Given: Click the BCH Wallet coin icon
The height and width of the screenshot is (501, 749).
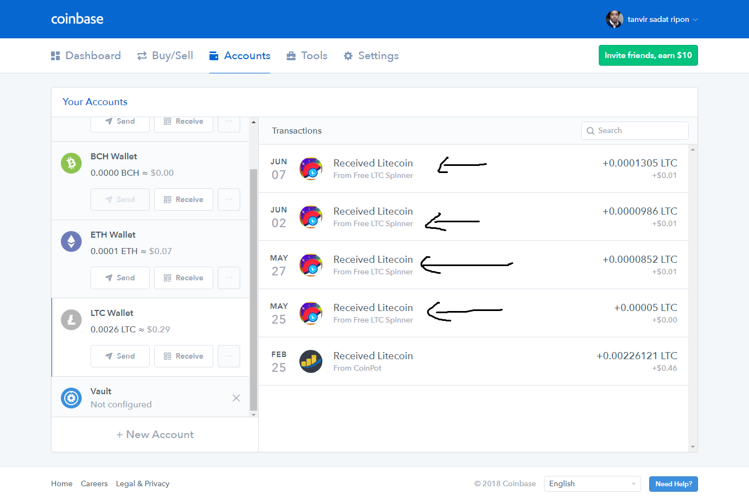Looking at the screenshot, I should [71, 163].
